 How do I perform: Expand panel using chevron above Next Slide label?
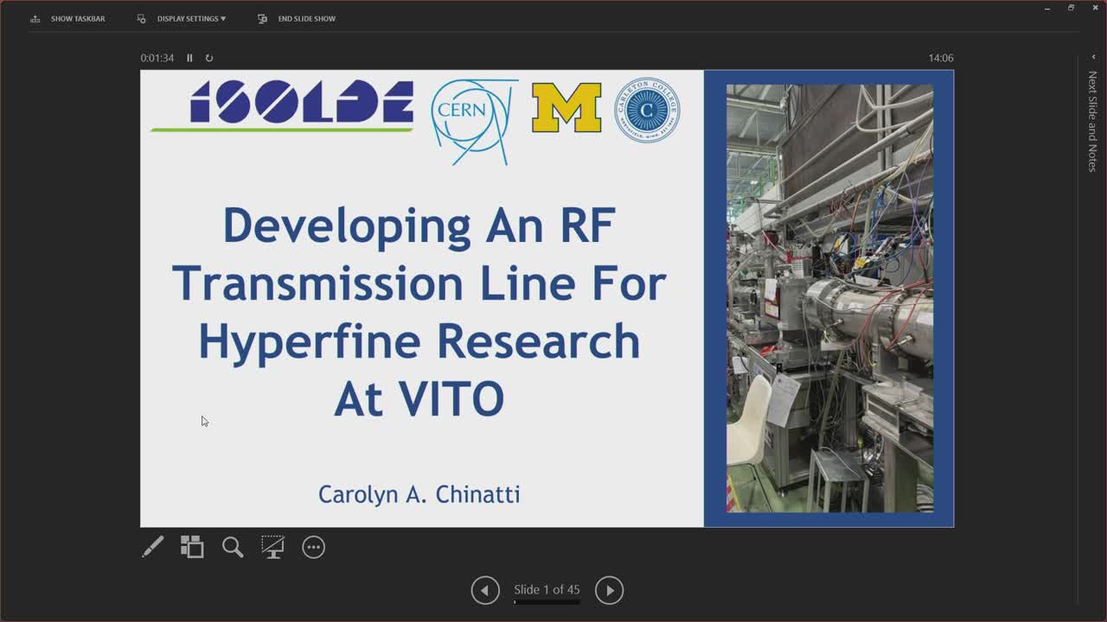pos(1093,58)
